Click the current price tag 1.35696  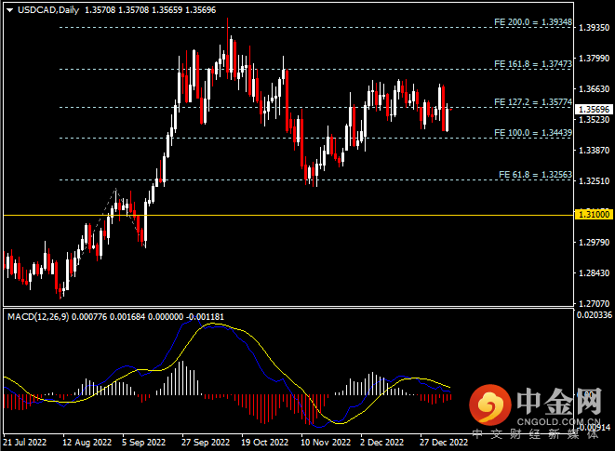point(591,109)
